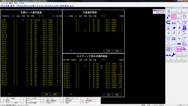This screenshot has width=188, height=106.
Task: Click 前頁 in the 形鋼ピース選択画面 panel
Action: [55, 94]
